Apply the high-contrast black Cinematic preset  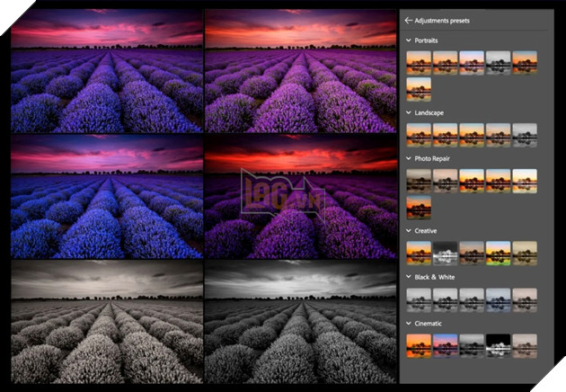[x=498, y=346]
